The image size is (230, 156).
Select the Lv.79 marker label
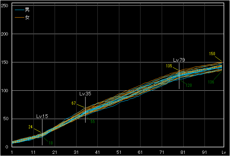pyautogui.click(x=179, y=60)
